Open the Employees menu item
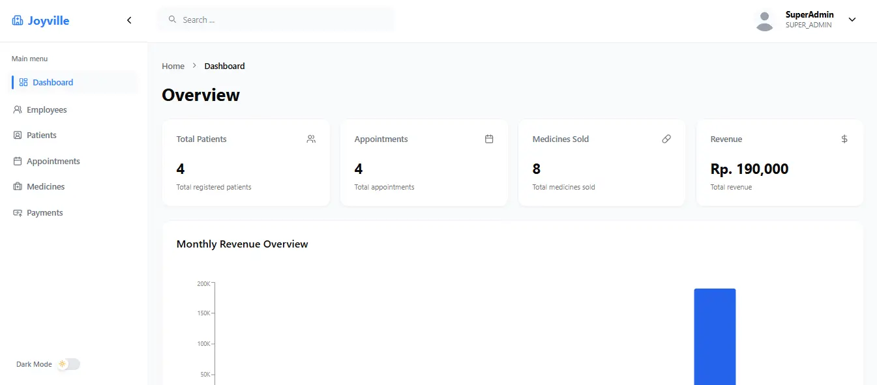This screenshot has width=877, height=385. tap(46, 110)
